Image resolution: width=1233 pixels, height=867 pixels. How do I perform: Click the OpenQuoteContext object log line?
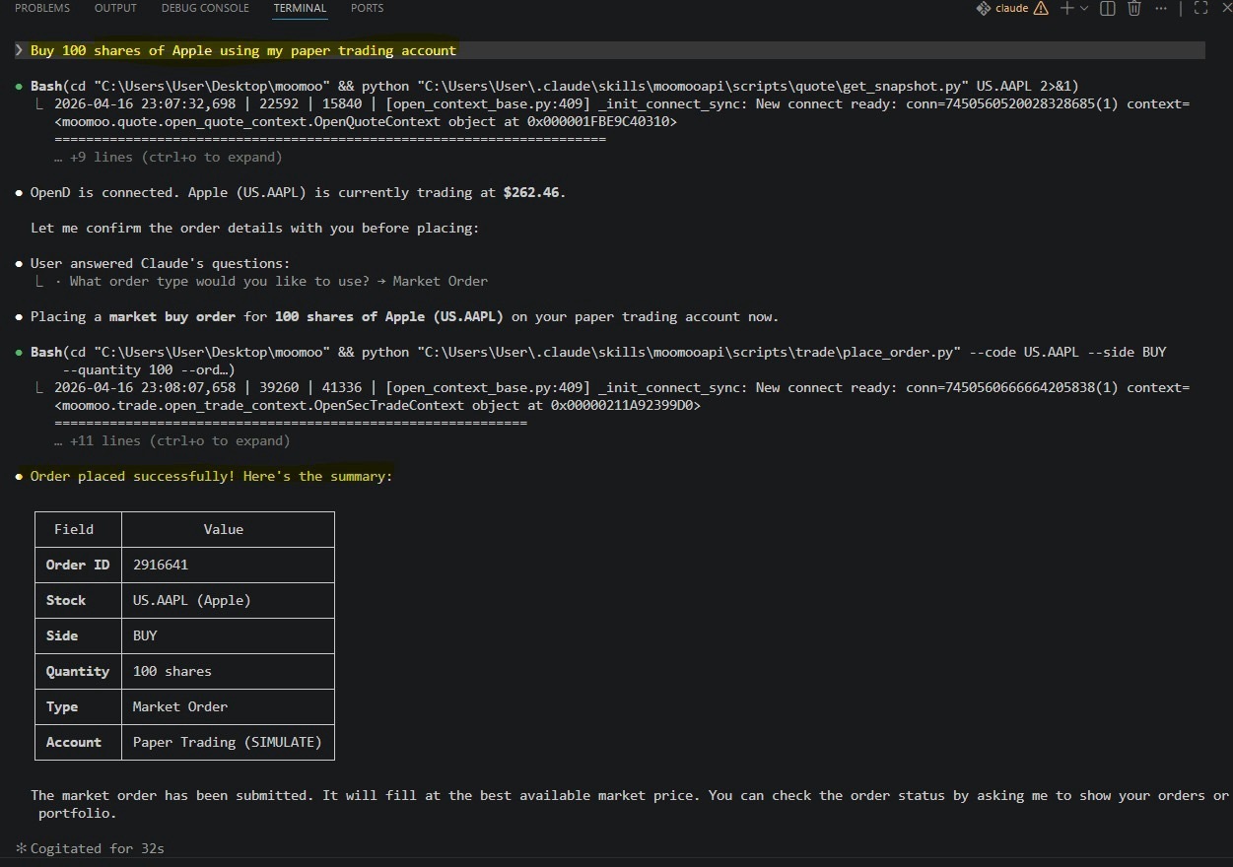click(x=366, y=121)
